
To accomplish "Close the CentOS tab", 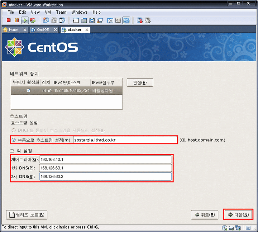I will [x=56, y=30].
